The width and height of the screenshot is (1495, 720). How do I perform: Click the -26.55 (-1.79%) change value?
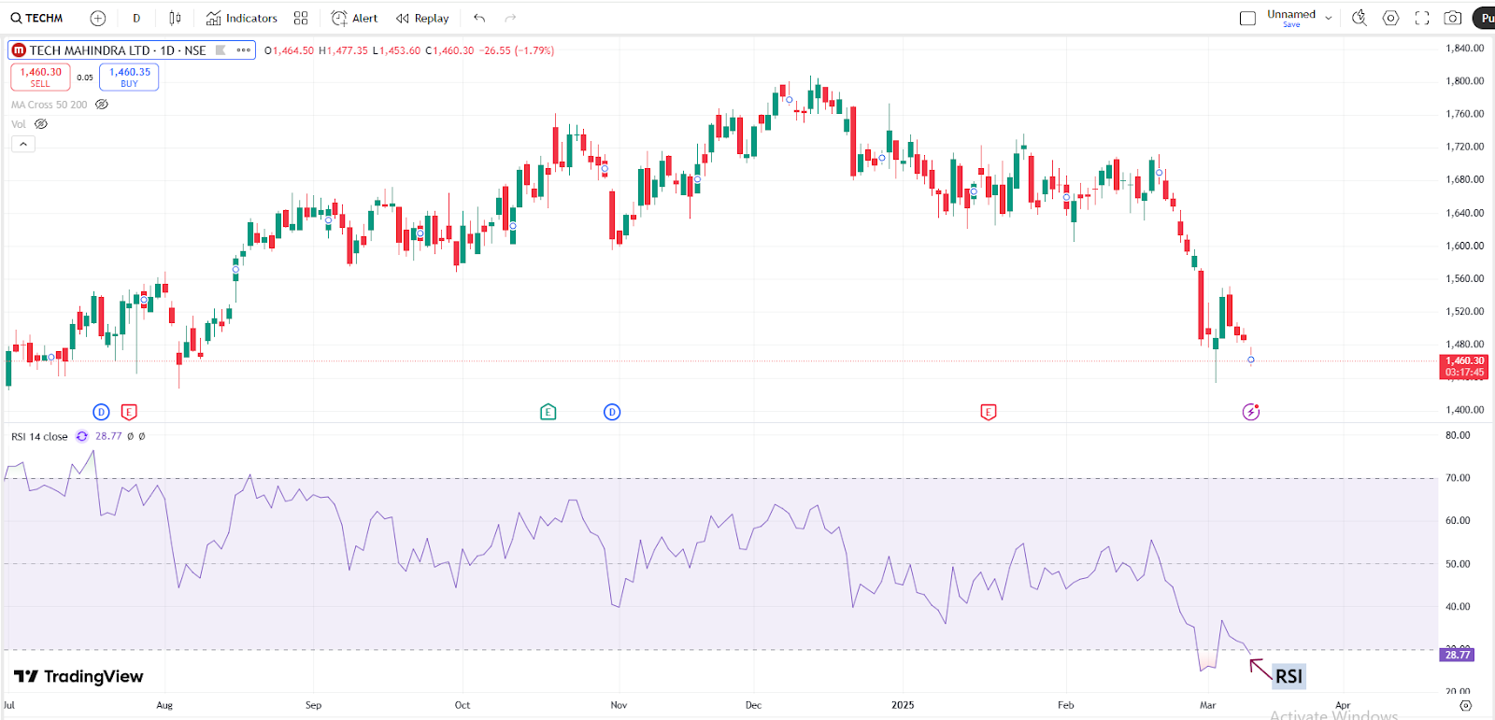[517, 50]
